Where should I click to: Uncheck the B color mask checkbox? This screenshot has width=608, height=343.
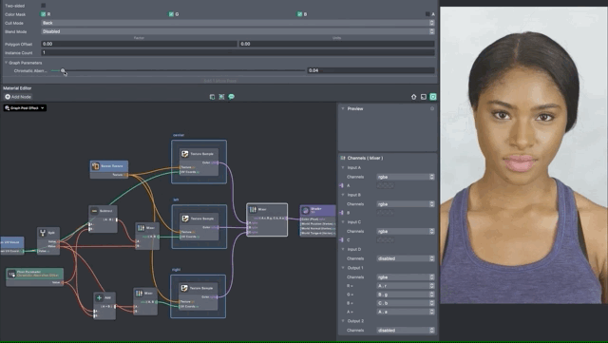pyautogui.click(x=299, y=14)
